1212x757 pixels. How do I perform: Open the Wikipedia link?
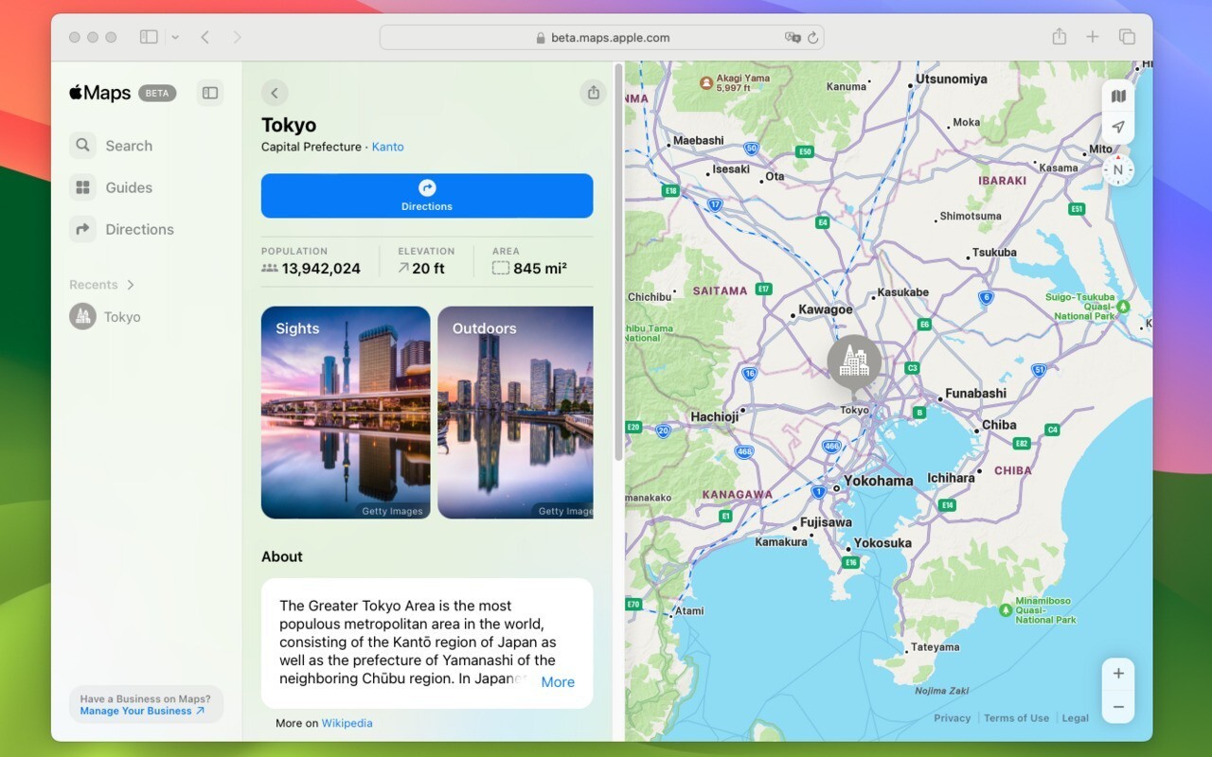(347, 723)
